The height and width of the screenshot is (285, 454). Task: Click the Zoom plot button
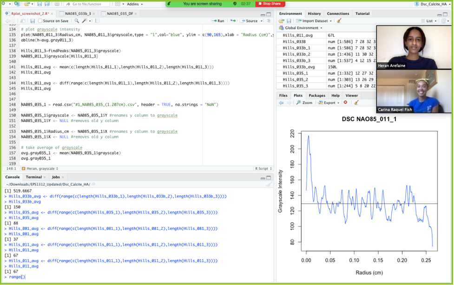click(x=304, y=103)
